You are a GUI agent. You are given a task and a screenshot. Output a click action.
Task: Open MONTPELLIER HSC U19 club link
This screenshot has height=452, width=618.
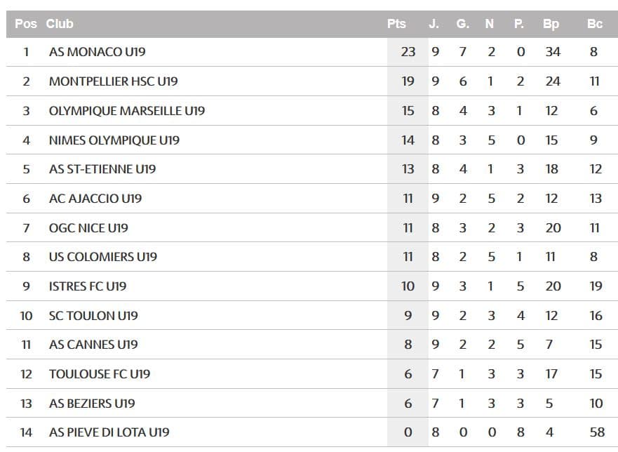pyautogui.click(x=114, y=81)
